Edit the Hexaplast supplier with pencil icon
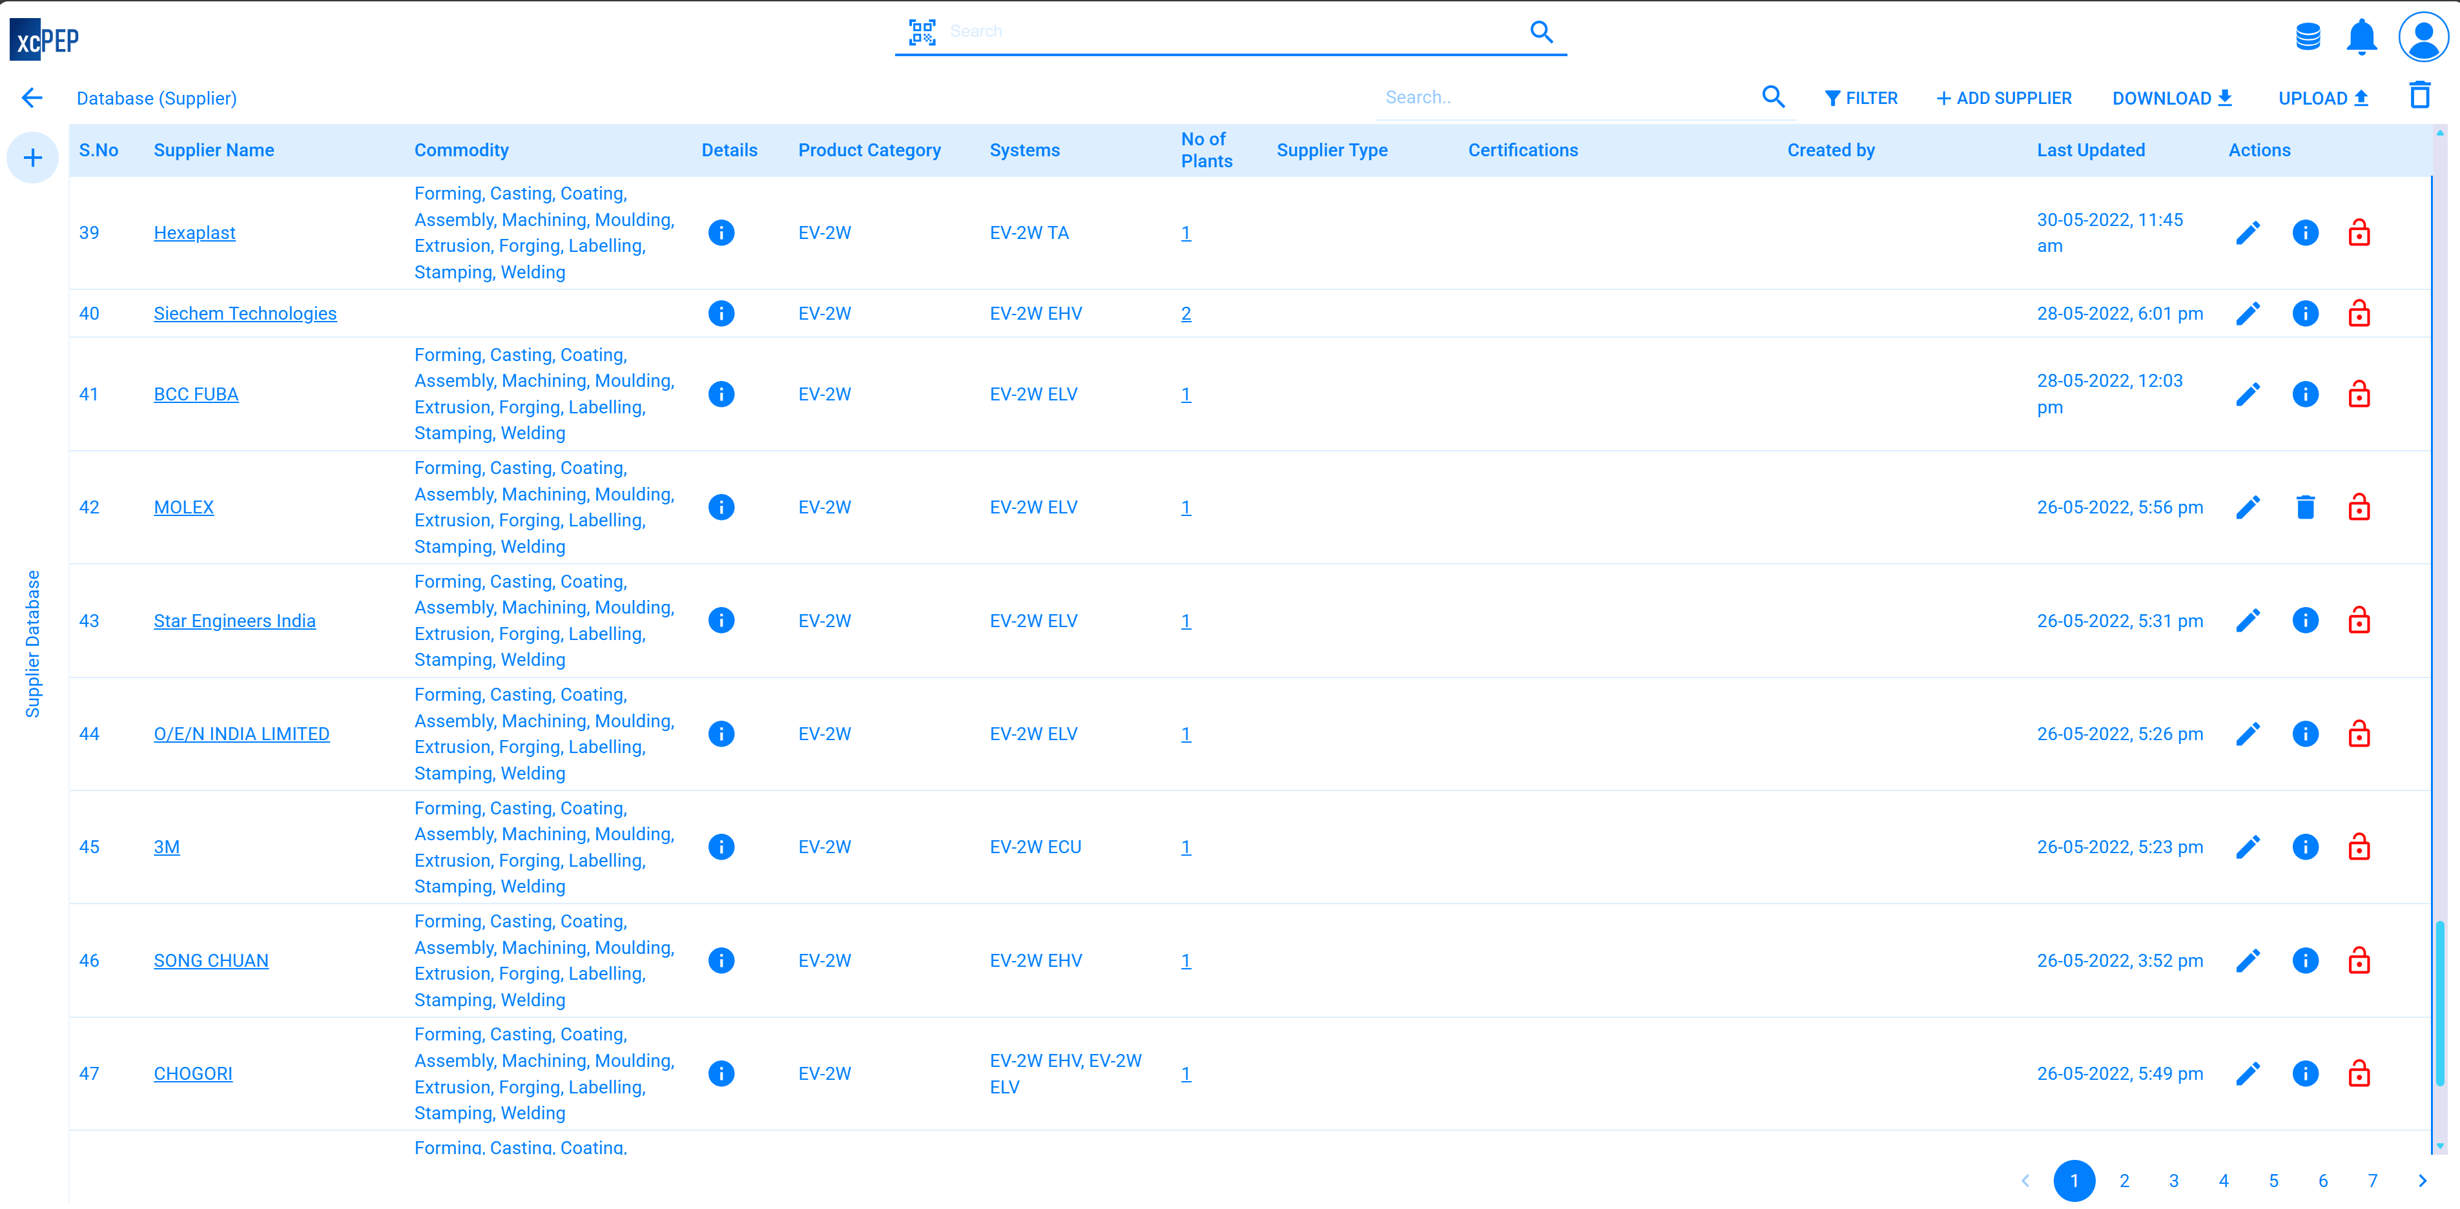Viewport: 2460px width, 1209px height. click(x=2249, y=232)
